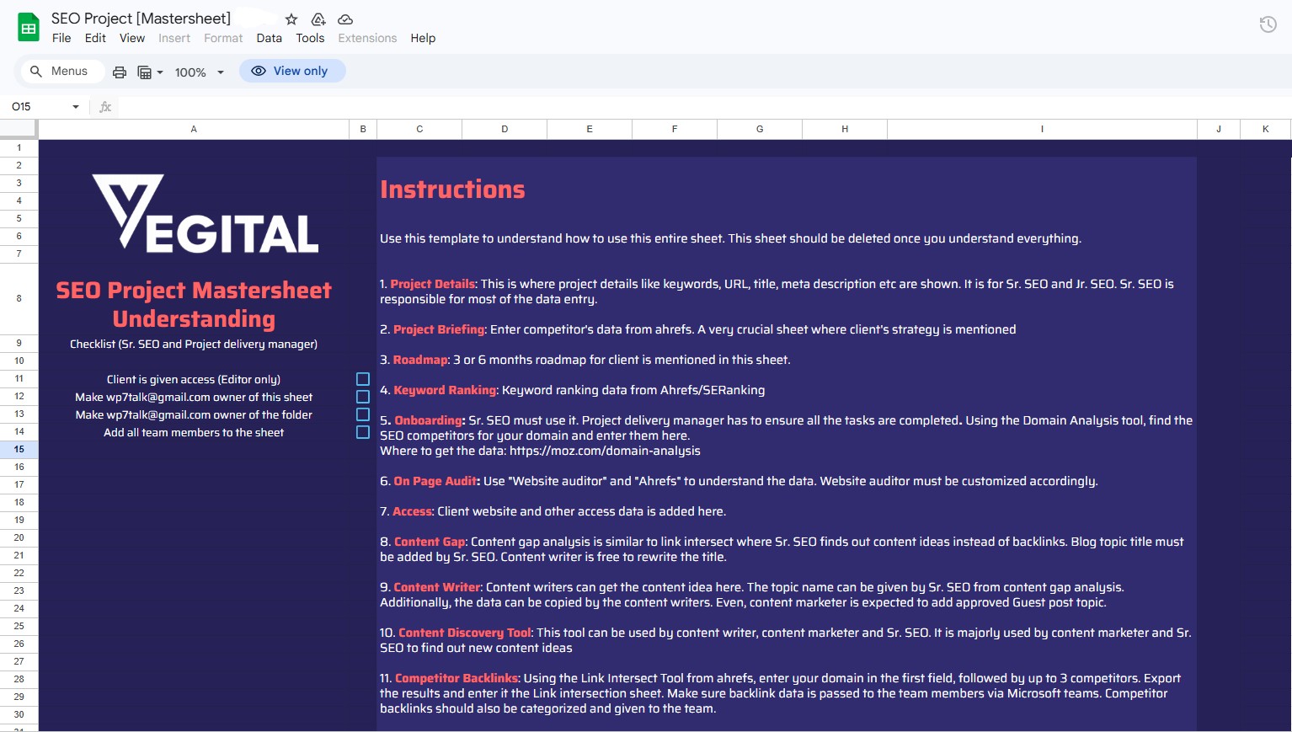Check the 'Add all team members' checkbox
The width and height of the screenshot is (1292, 732).
[x=363, y=431]
